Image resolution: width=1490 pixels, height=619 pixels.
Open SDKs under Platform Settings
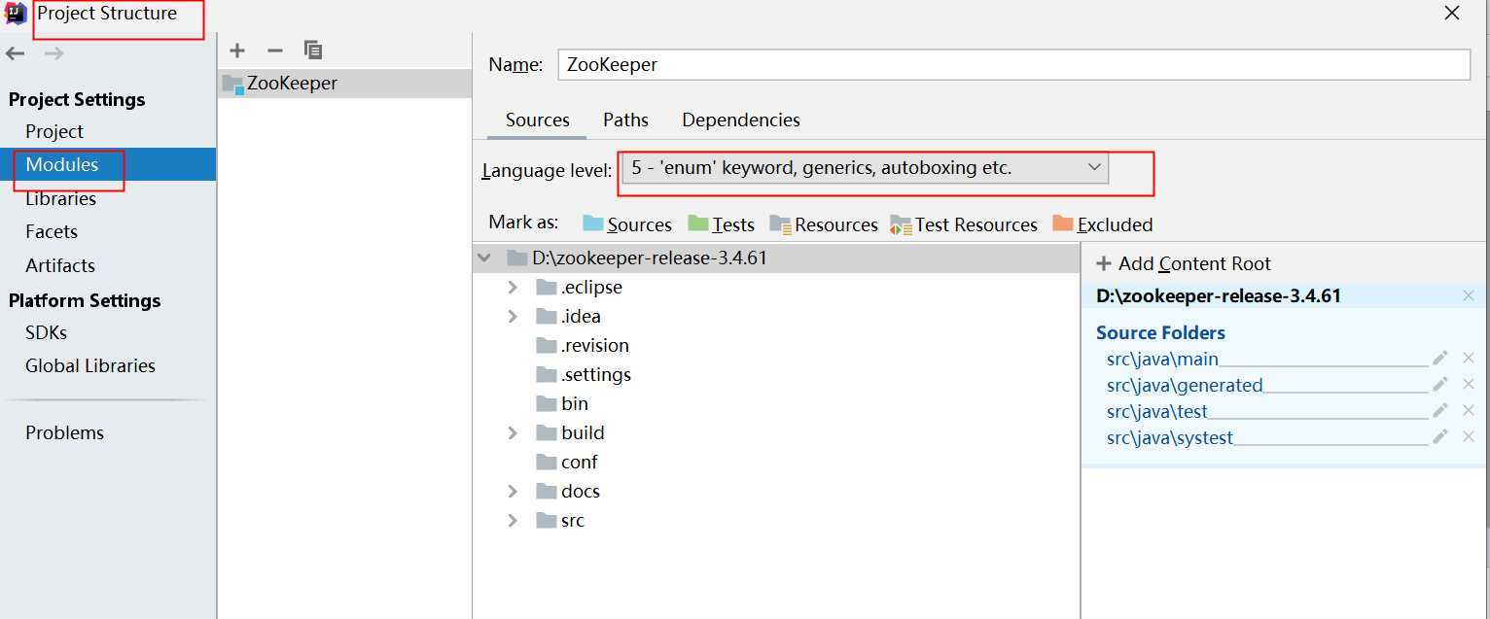coord(47,332)
